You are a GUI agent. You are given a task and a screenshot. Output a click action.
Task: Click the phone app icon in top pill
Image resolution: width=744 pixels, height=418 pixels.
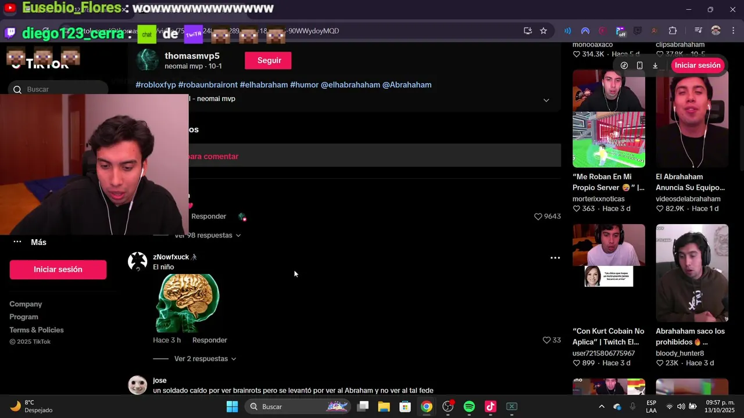639,66
